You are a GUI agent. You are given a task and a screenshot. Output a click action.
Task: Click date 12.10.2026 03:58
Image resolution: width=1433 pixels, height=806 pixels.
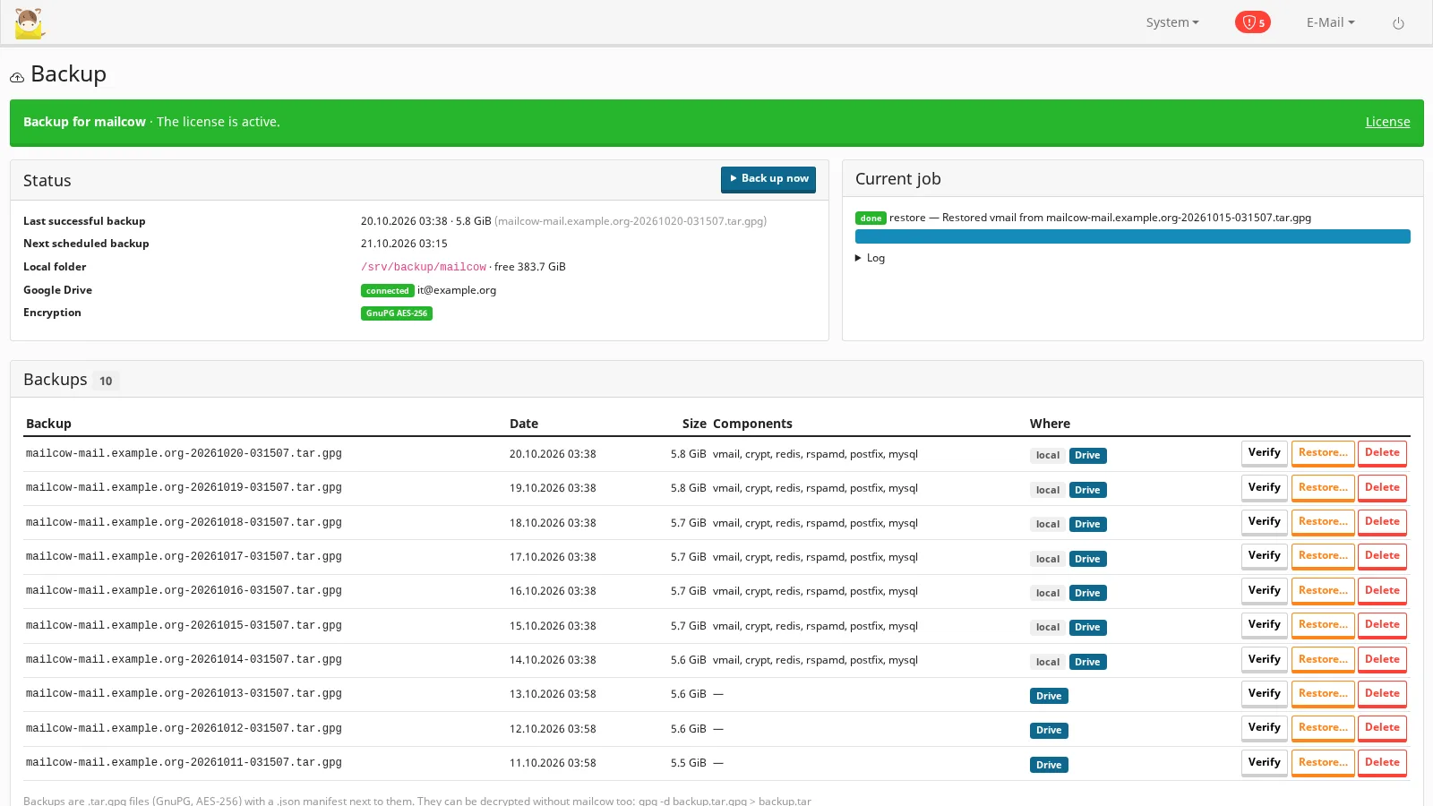(553, 729)
